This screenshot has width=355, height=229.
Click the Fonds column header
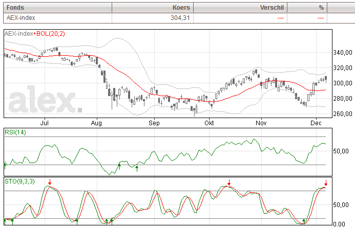coord(57,8)
